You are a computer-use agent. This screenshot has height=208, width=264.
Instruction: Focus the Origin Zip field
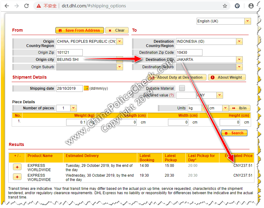pyautogui.click(x=70, y=53)
